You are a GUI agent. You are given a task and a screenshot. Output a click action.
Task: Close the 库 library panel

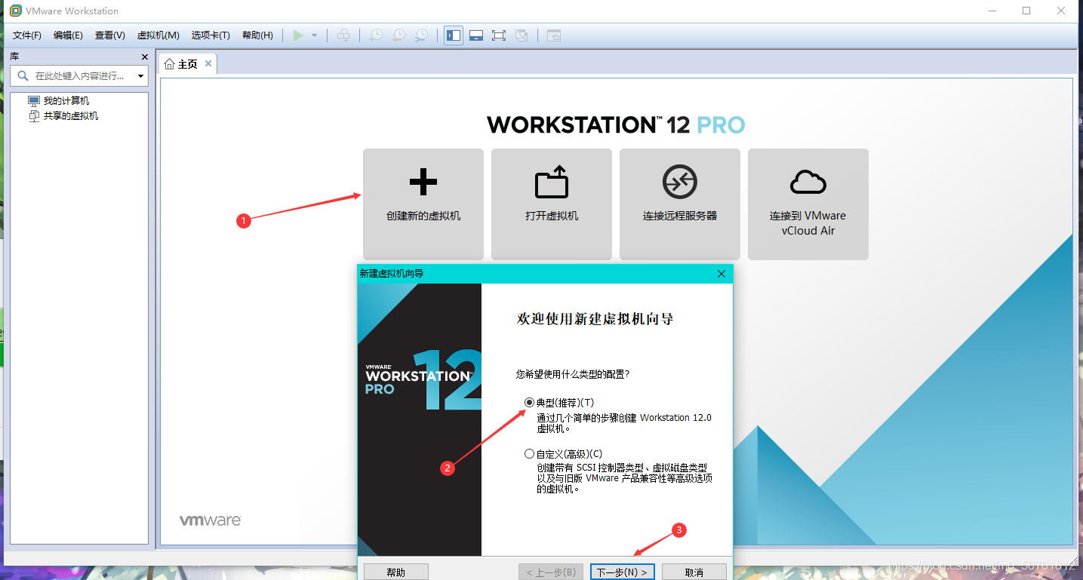click(145, 57)
